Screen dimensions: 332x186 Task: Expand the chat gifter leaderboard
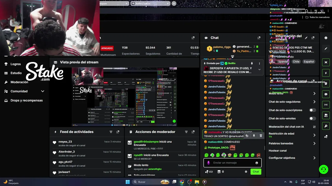point(232,57)
